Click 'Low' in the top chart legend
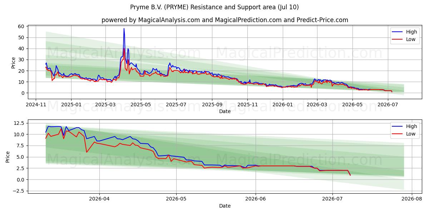 click(411, 40)
